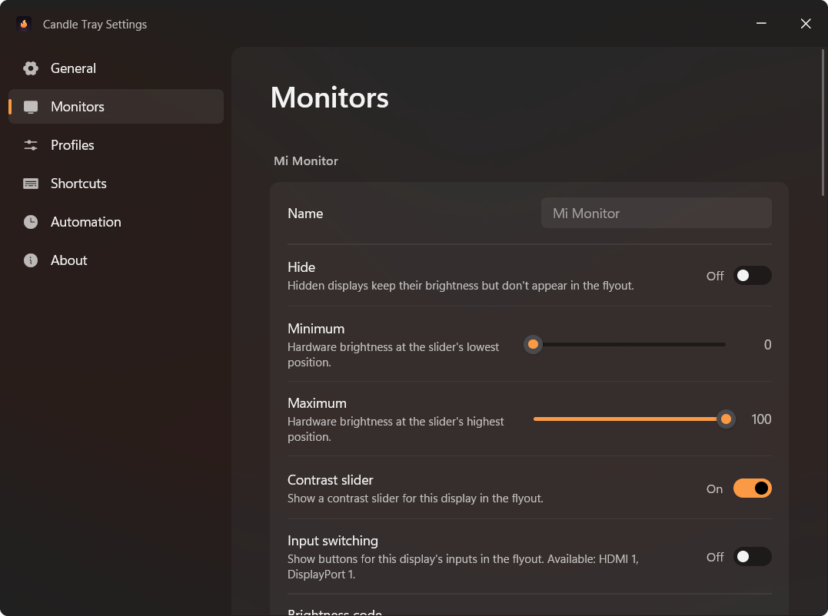Open the About page

(x=116, y=260)
